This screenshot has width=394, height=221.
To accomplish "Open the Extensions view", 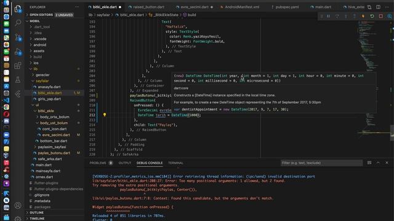I will tap(18, 66).
